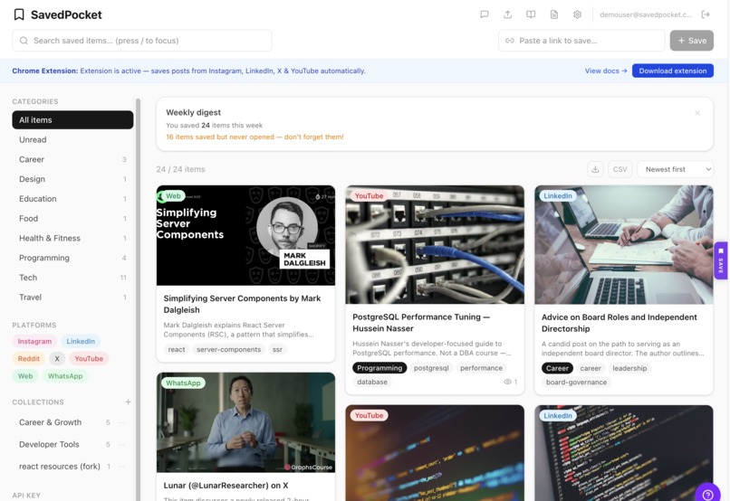Open the Food category

point(72,219)
